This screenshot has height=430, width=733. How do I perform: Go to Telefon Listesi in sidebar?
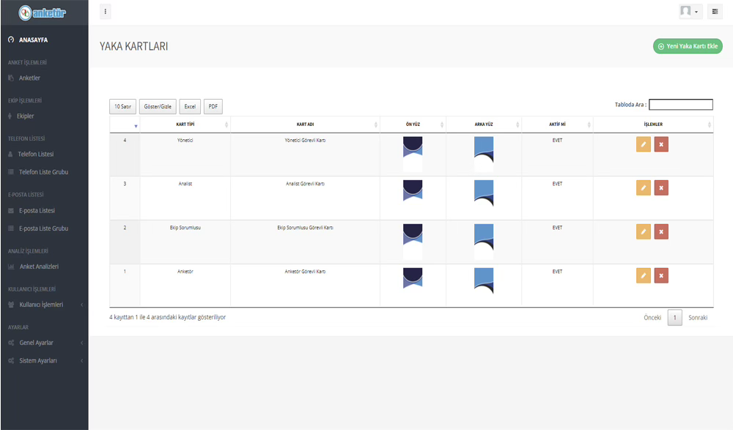[x=36, y=155]
